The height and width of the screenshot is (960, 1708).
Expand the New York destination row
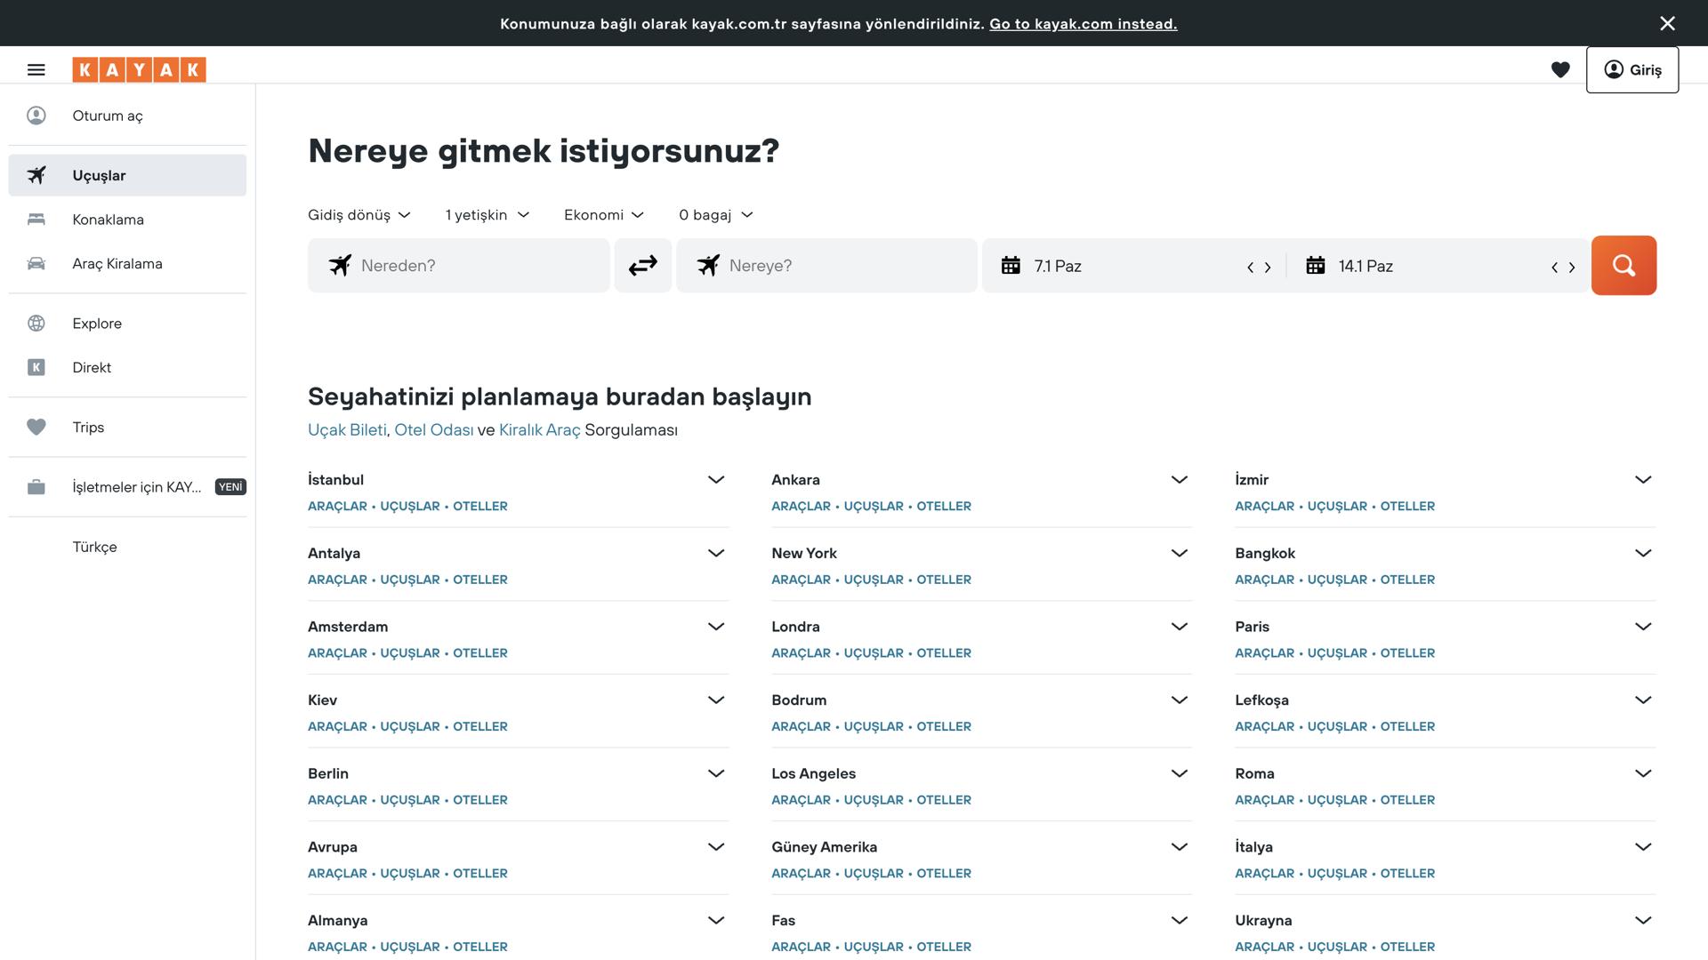(1179, 553)
